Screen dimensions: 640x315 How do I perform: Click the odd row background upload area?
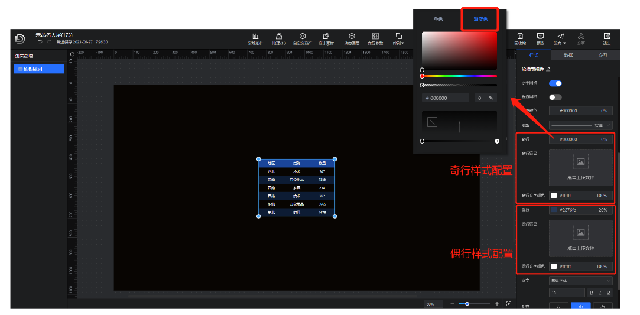(580, 167)
